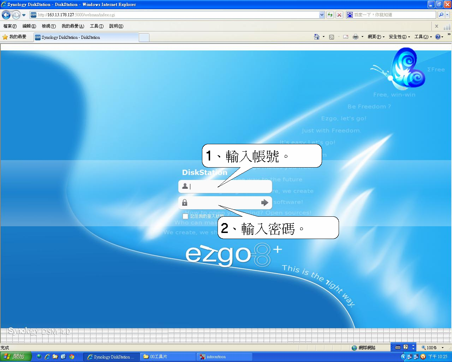Stop loading with the red X icon
The image size is (452, 362).
pos(339,15)
